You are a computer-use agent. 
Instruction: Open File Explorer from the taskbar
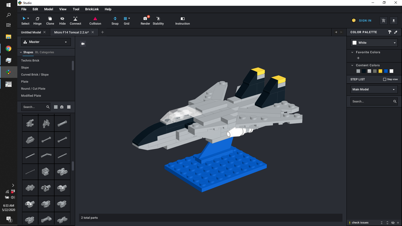[x=9, y=37]
